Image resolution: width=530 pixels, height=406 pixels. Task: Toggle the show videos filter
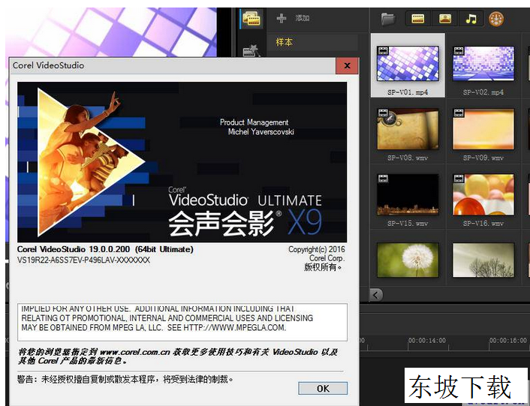click(x=418, y=19)
